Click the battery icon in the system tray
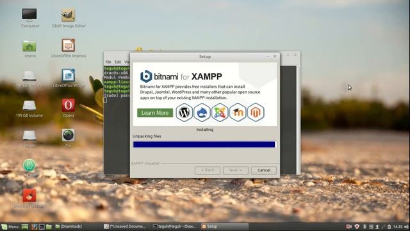 click(x=389, y=227)
